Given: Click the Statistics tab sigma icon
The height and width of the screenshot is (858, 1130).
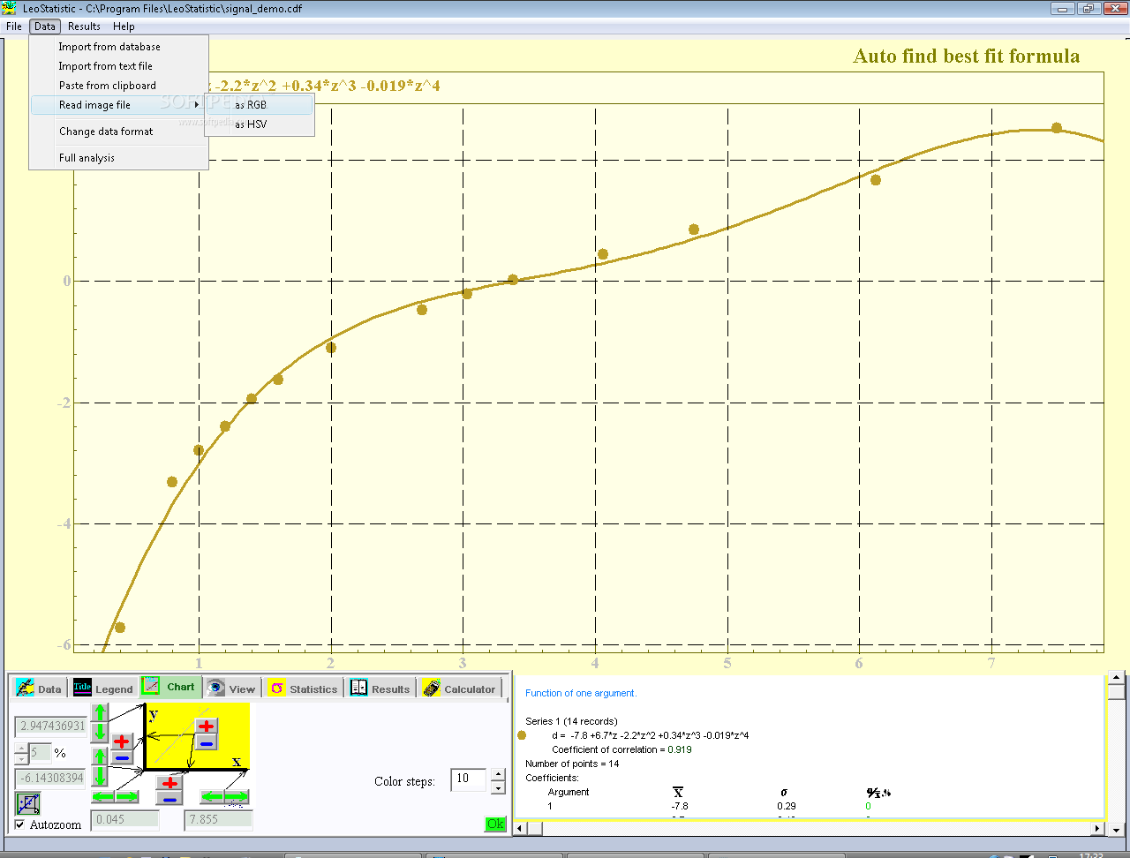Looking at the screenshot, I should [277, 689].
